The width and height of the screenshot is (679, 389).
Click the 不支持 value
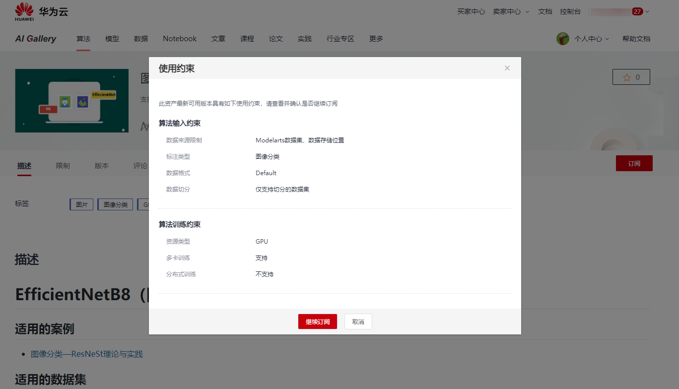(x=265, y=274)
